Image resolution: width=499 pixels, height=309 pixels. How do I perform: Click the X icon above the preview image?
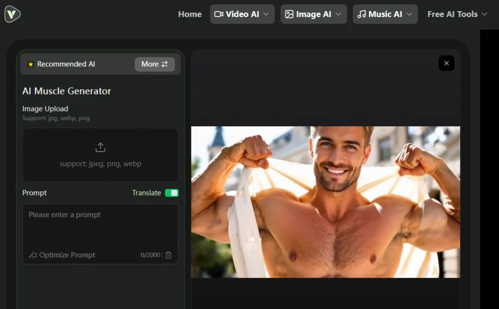[x=446, y=63]
